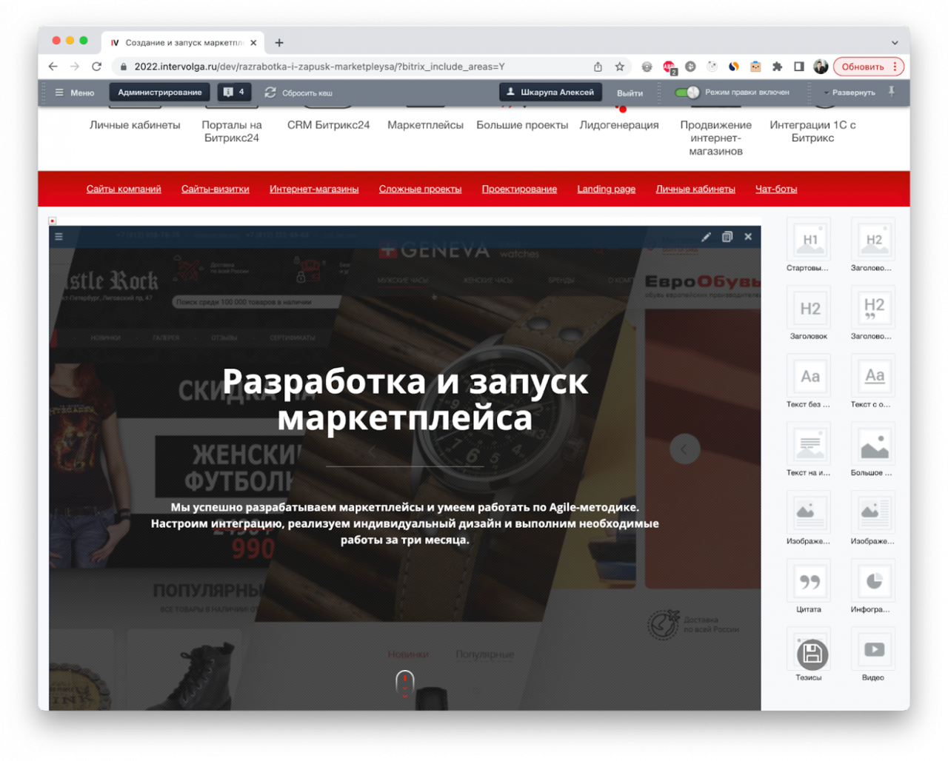
Task: Expand the Развернуть panel dropdown
Action: [849, 93]
